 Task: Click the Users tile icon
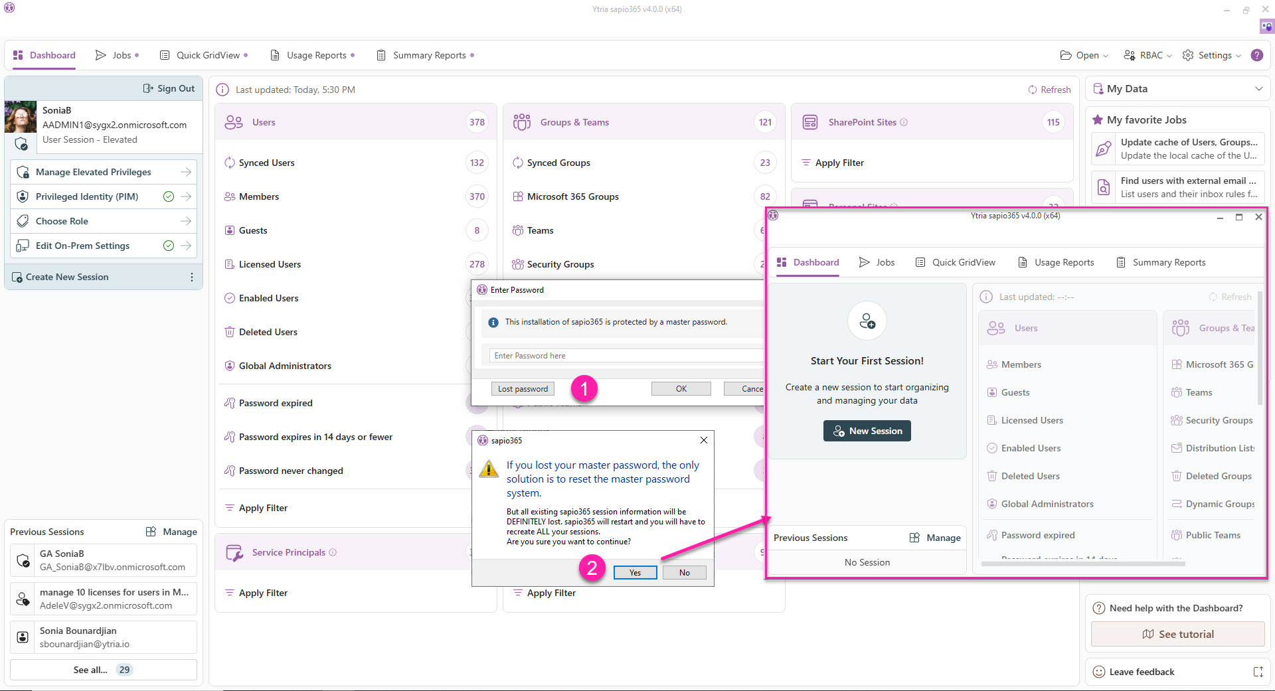(234, 122)
